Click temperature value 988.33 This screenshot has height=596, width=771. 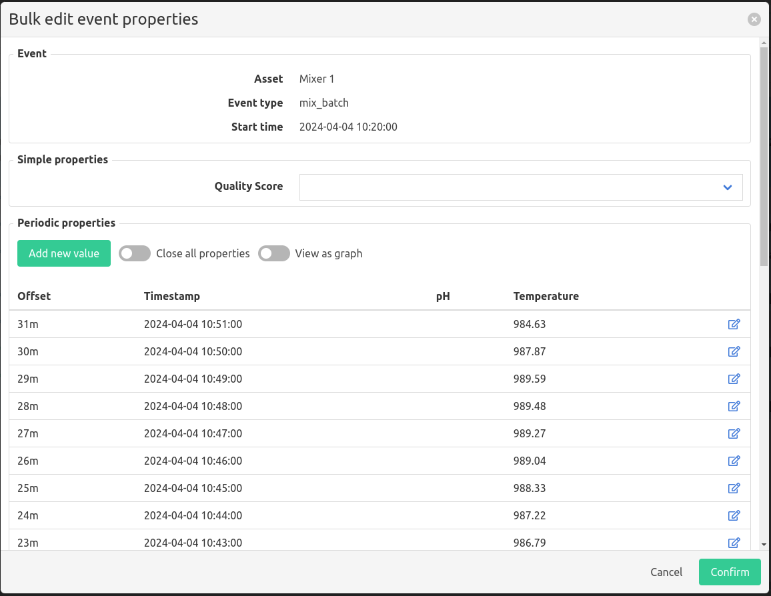pos(530,489)
